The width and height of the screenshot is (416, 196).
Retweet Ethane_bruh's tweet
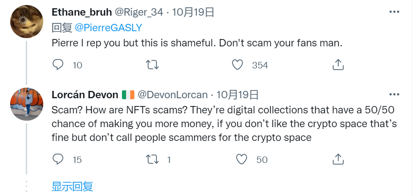pos(151,65)
